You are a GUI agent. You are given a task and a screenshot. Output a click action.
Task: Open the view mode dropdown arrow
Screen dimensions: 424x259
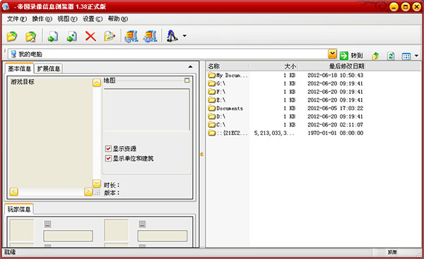click(416, 56)
